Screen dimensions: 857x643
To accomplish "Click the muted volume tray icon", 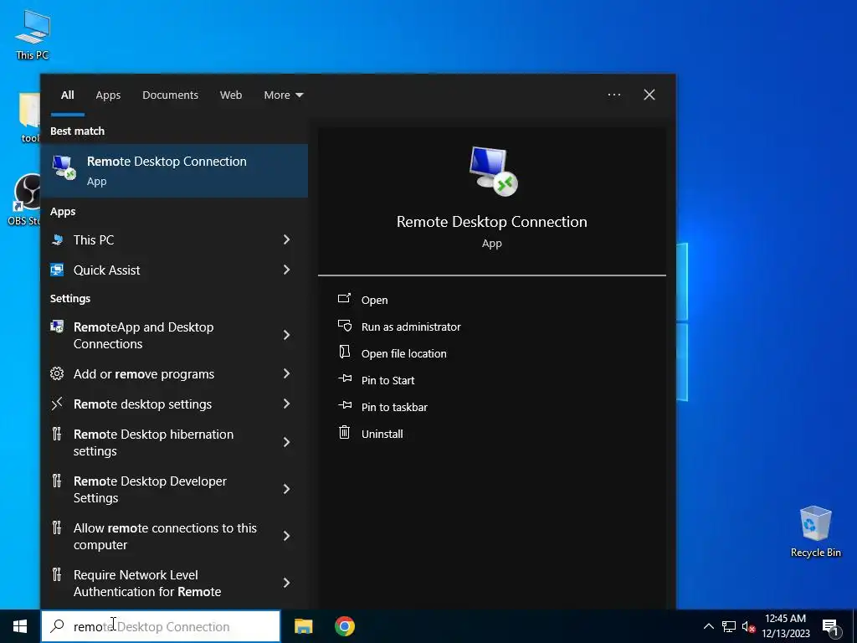I will 748,626.
